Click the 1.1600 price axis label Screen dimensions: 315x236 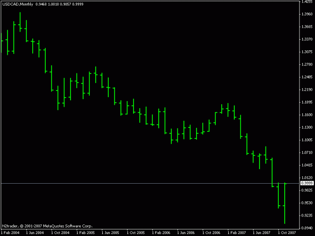(x=307, y=115)
